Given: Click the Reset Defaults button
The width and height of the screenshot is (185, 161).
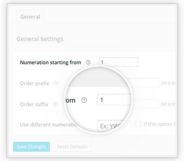Looking at the screenshot, I should tap(72, 147).
